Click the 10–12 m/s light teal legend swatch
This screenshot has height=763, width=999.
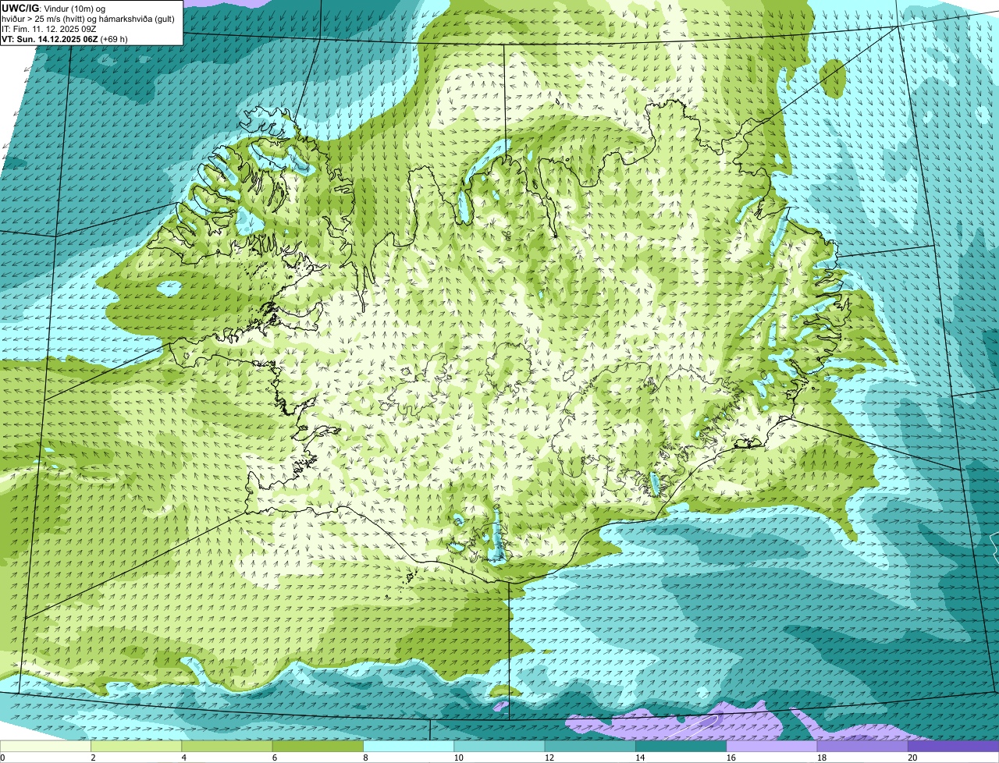pos(500,746)
